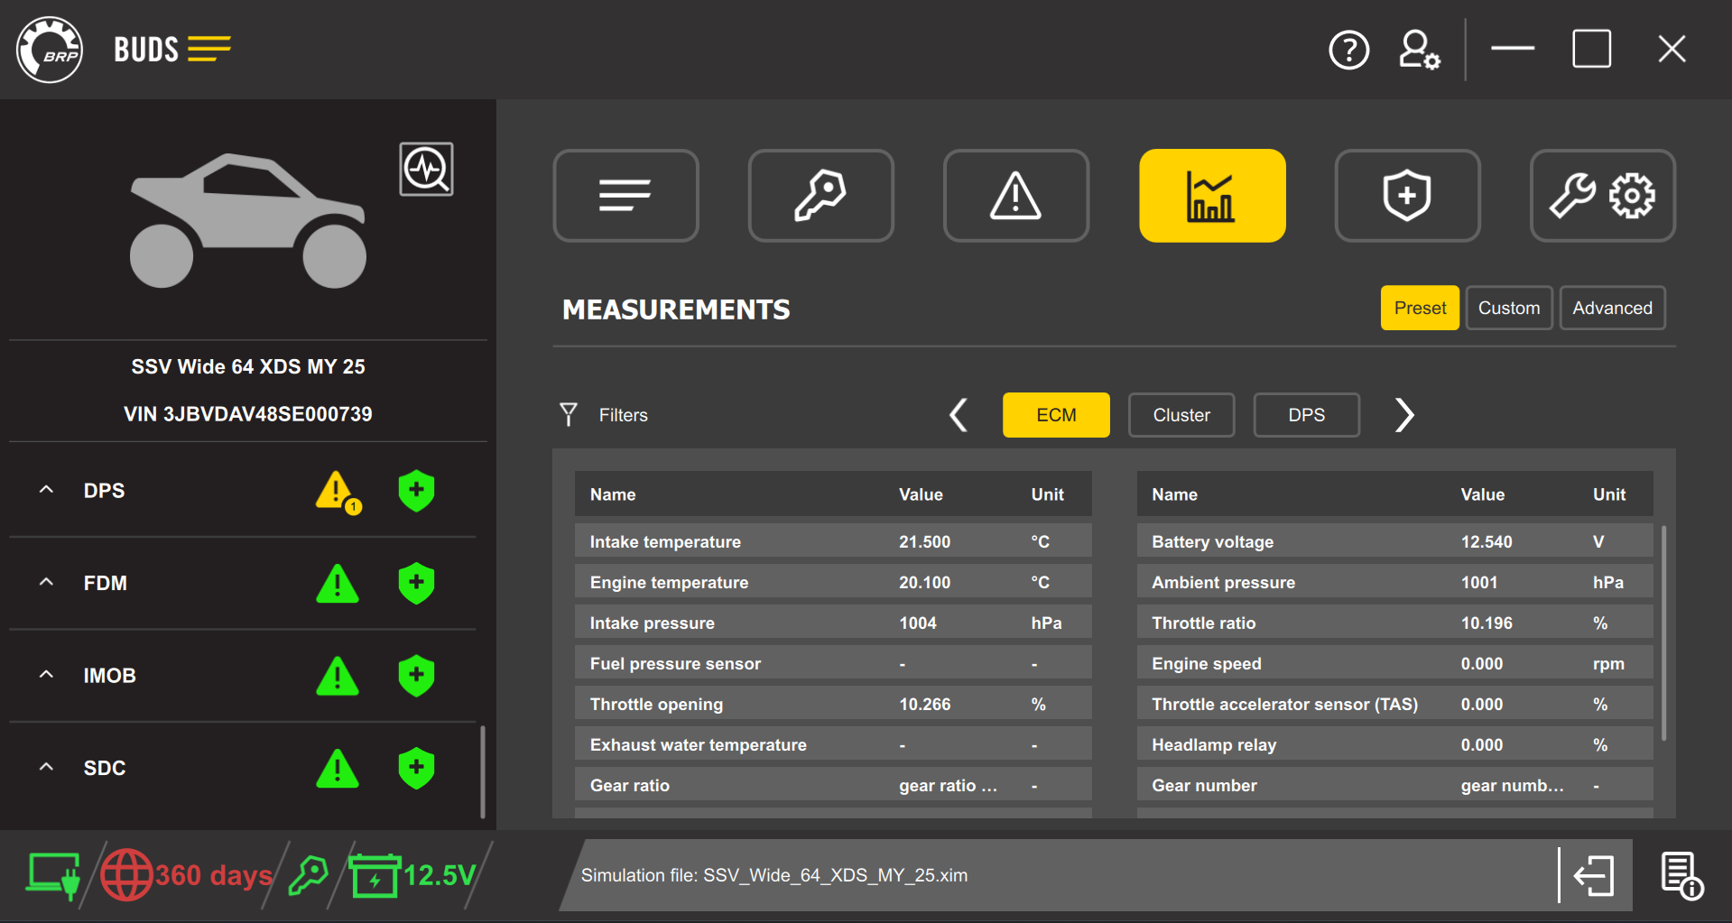This screenshot has height=923, width=1732.
Task: Open the vehicle faults warning panel
Action: coord(1015,195)
